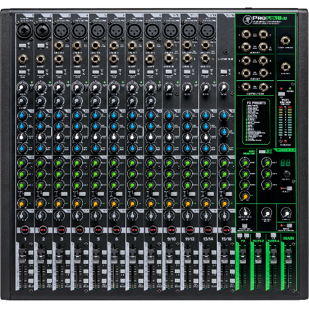Click the channel 3 gain knob

pos(59,88)
